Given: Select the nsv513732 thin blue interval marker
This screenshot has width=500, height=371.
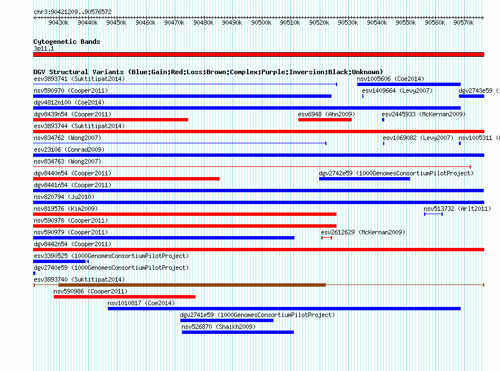Looking at the screenshot, I should point(433,214).
